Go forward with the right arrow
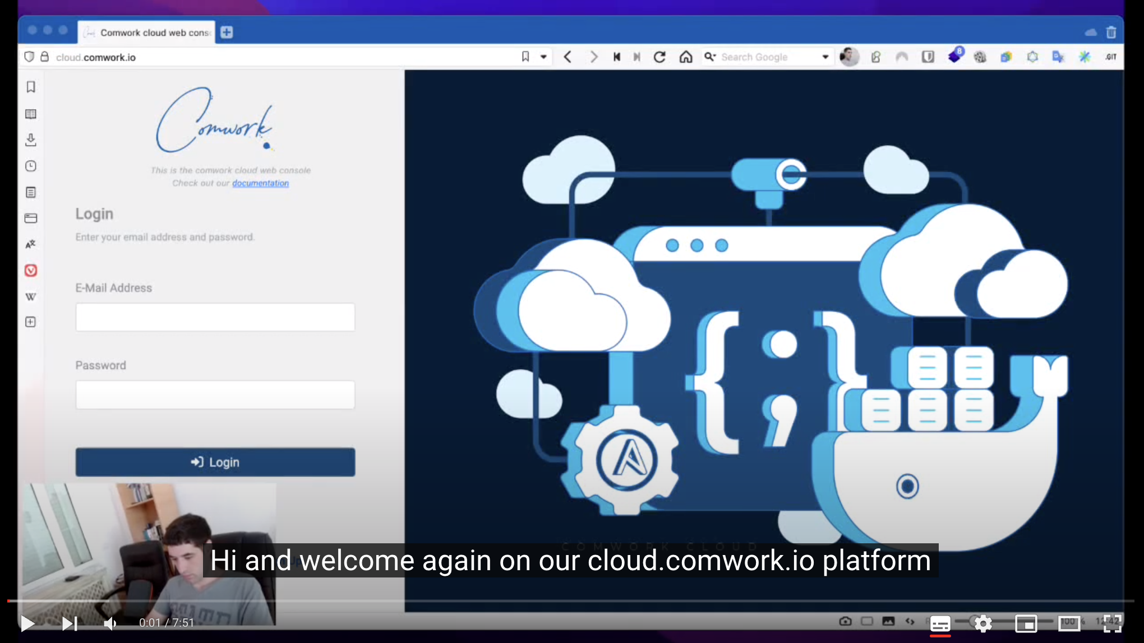The image size is (1144, 643). click(x=594, y=57)
